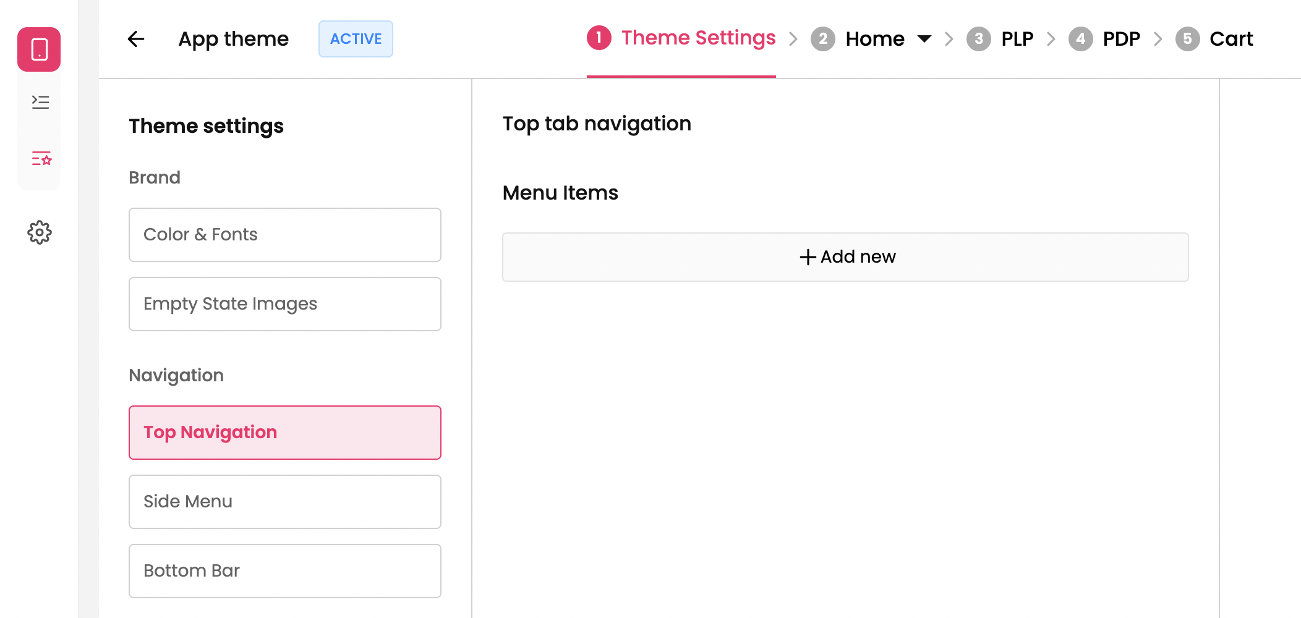Viewport: 1301px width, 618px height.
Task: Click the plus icon beside Add new
Action: pos(808,257)
